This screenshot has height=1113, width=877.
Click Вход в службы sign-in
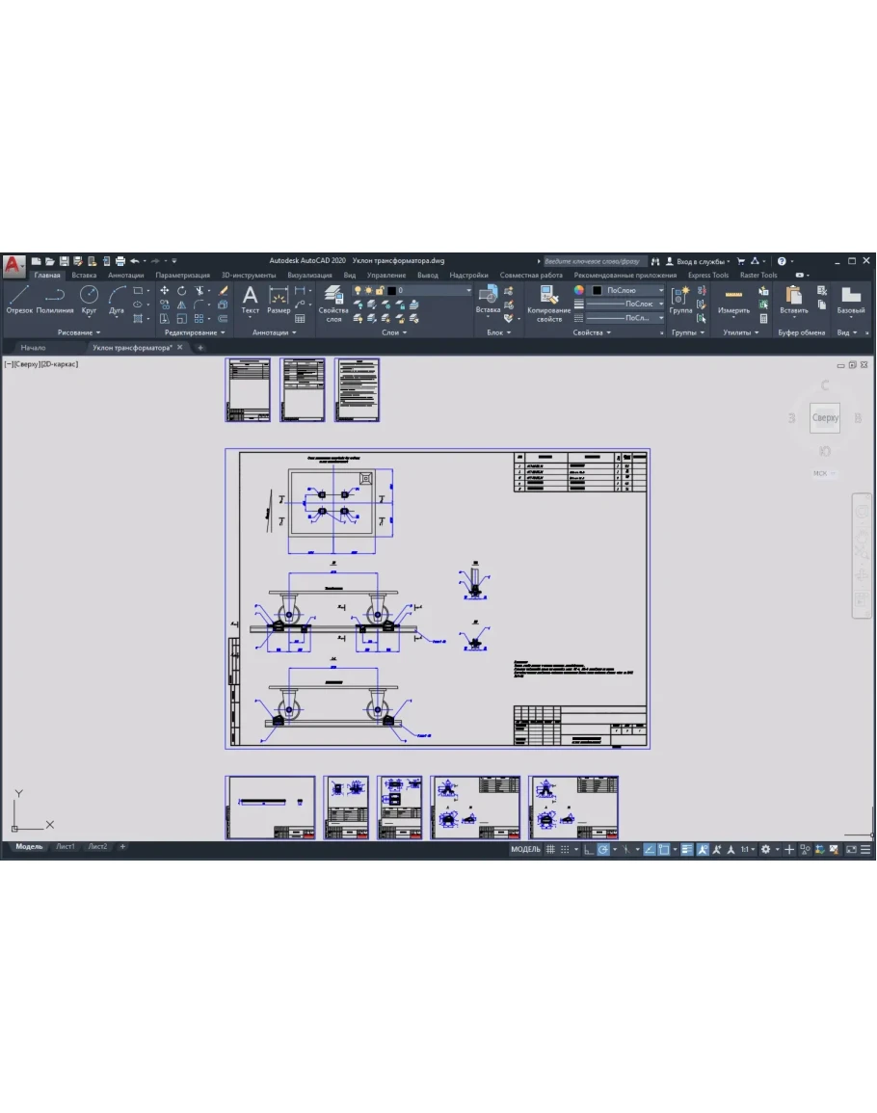[703, 261]
